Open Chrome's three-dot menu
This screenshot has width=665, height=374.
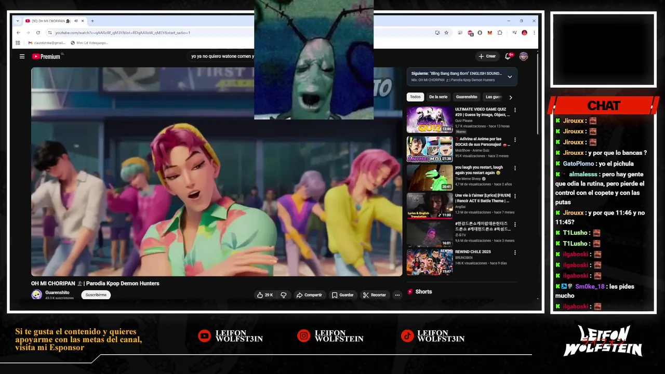534,33
